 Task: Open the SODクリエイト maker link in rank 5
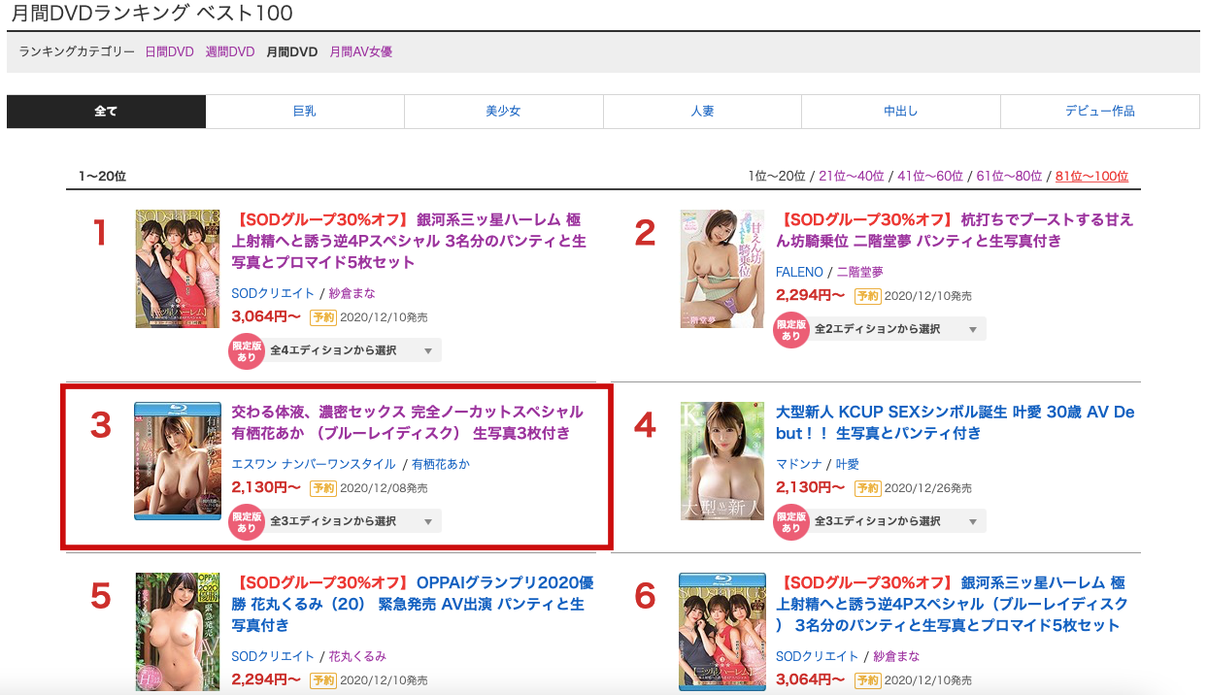273,656
